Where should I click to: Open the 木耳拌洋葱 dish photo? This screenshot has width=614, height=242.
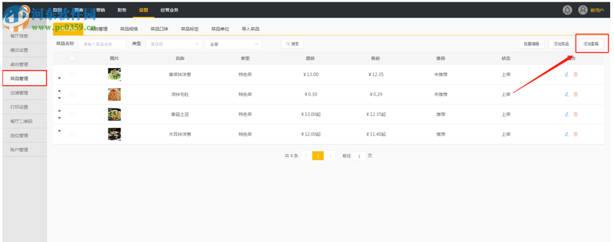click(x=115, y=135)
